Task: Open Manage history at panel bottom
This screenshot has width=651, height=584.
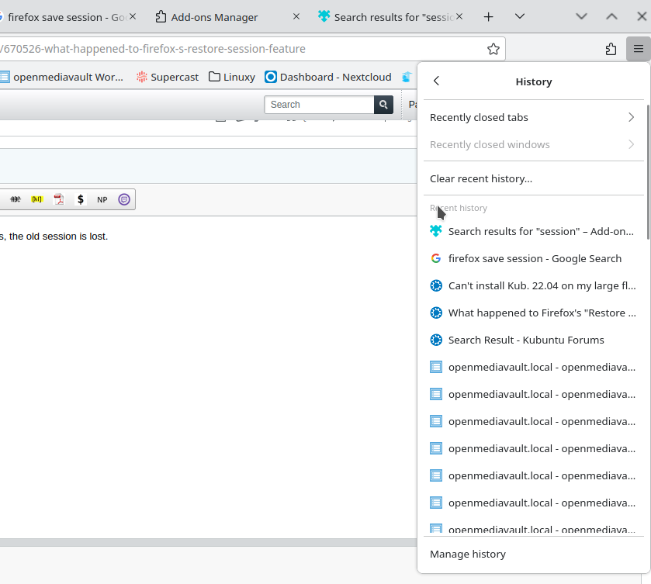Action: pos(468,554)
